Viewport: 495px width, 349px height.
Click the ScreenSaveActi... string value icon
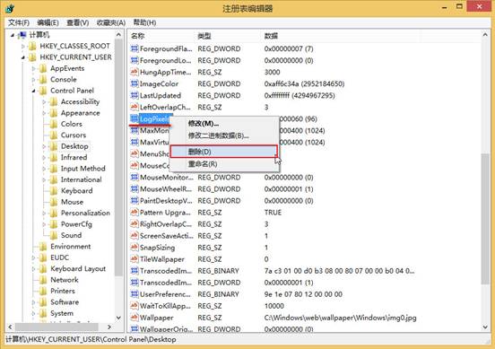tap(135, 236)
